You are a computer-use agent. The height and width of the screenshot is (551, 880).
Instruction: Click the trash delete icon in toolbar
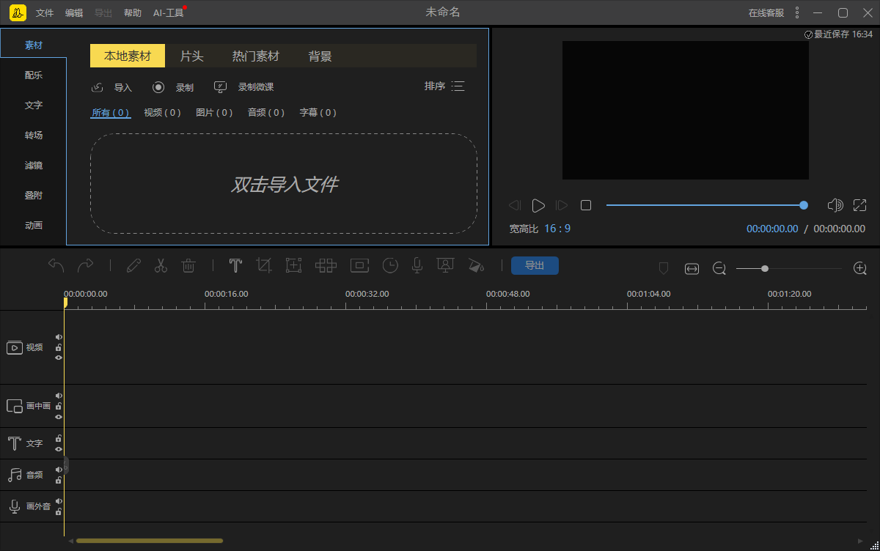188,266
